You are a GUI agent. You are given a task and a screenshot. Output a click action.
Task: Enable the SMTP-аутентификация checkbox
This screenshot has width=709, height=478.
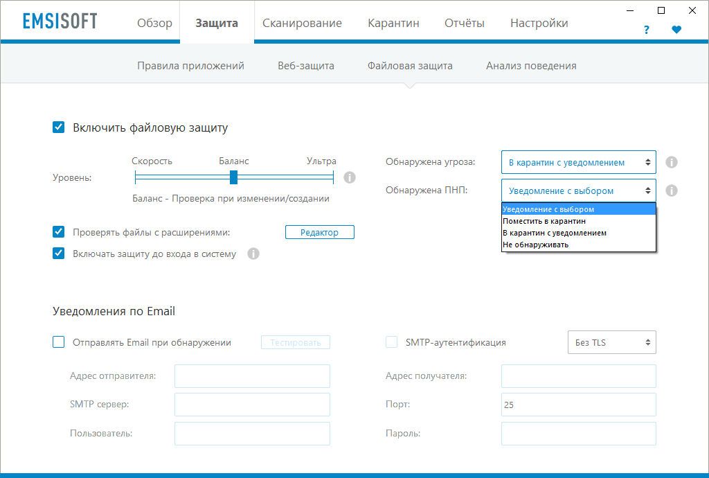[x=391, y=342]
